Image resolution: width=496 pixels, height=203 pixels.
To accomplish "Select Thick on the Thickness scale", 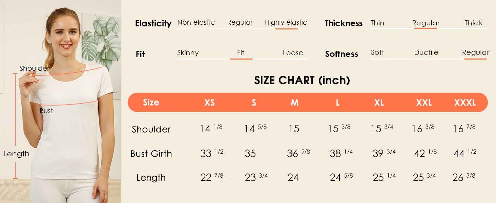I will 473,23.
